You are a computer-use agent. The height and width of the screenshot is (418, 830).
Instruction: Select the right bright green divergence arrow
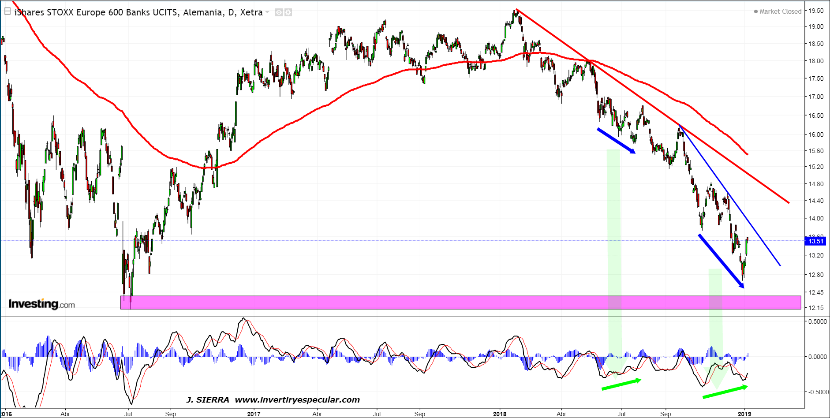tap(725, 392)
